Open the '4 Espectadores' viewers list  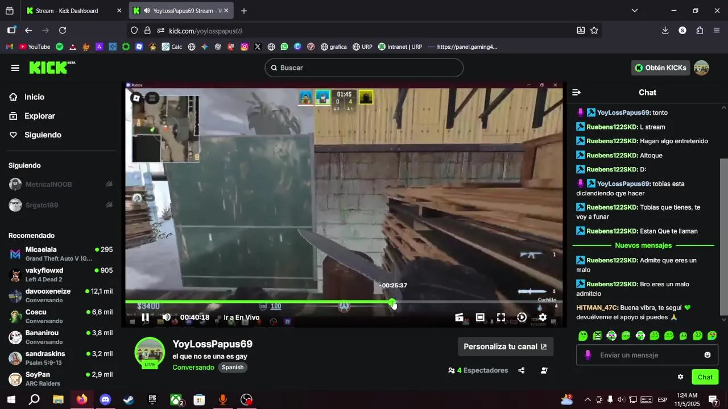(x=478, y=370)
